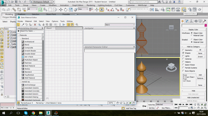Open Slate Modes menu
208x116 pixels.
[x=20, y=21]
